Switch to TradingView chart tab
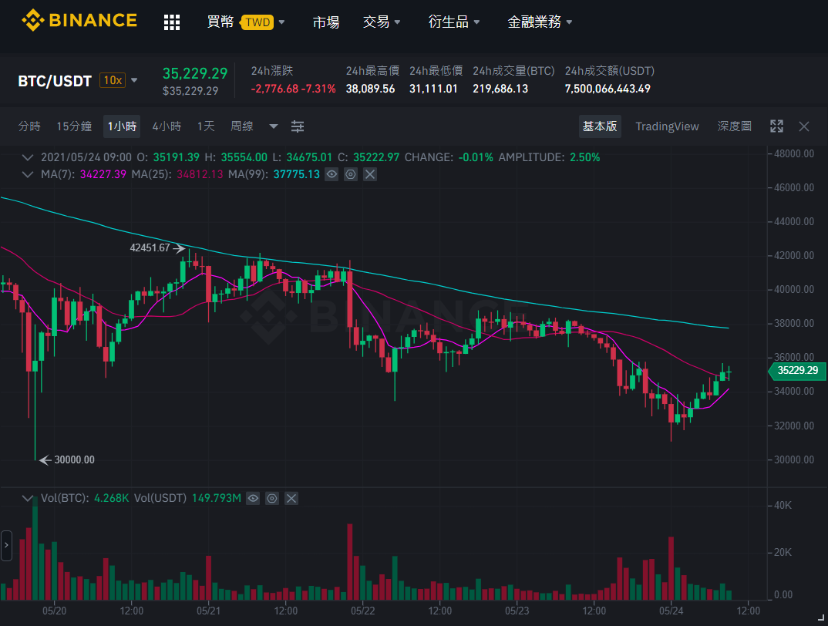Screen dimensions: 828x626 click(667, 126)
